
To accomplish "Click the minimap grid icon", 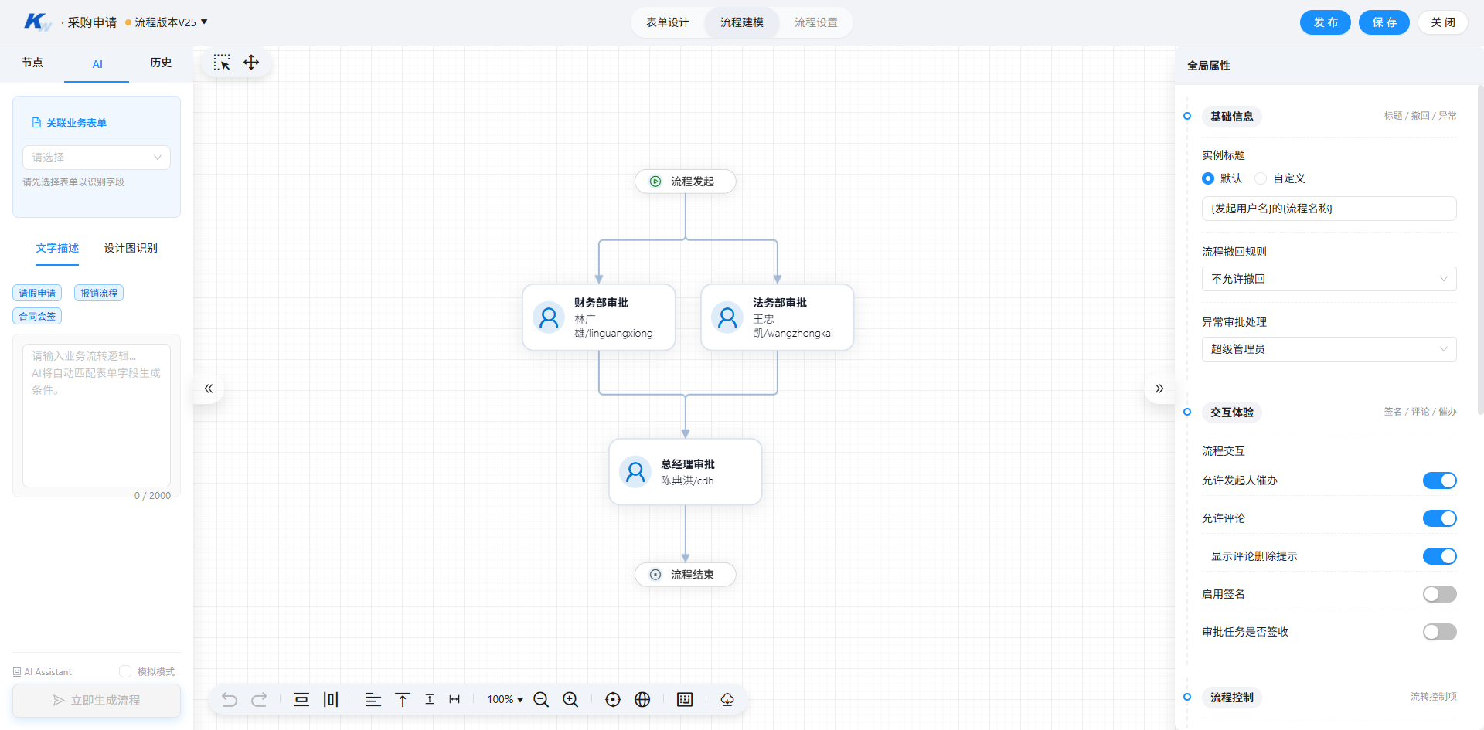I will point(685,699).
